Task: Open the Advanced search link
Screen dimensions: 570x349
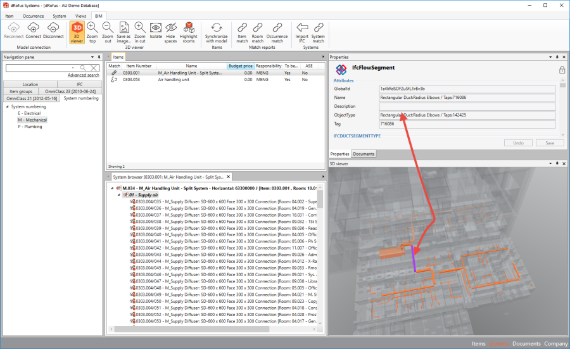Action: (x=84, y=75)
